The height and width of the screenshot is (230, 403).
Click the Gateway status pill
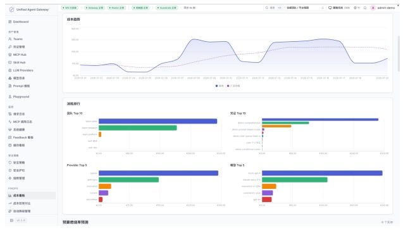click(x=94, y=8)
